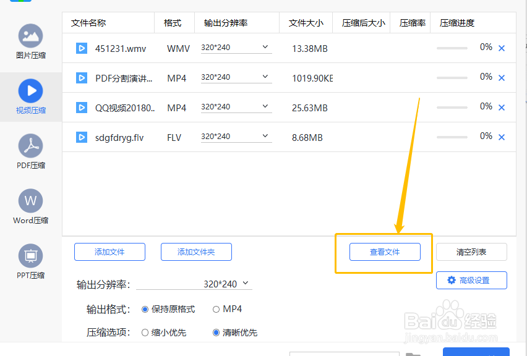Select the 视频压缩 video compression icon

pos(30,91)
